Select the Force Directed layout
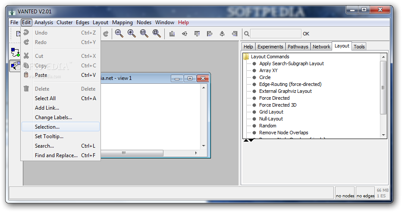The image size is (402, 212). point(274,98)
